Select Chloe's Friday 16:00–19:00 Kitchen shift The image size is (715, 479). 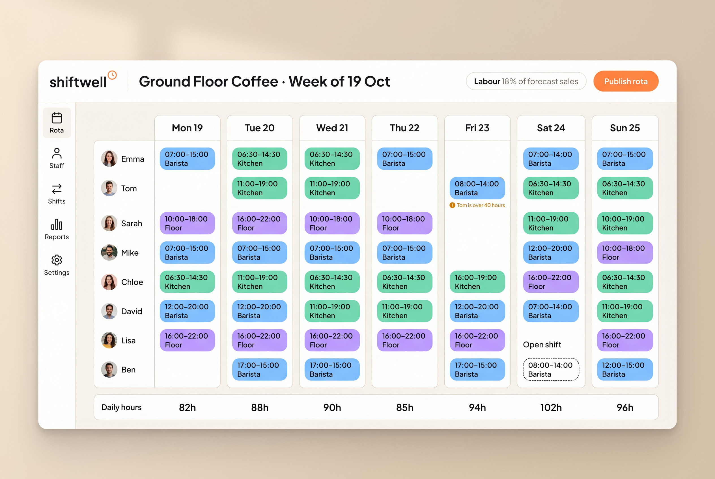pyautogui.click(x=477, y=282)
